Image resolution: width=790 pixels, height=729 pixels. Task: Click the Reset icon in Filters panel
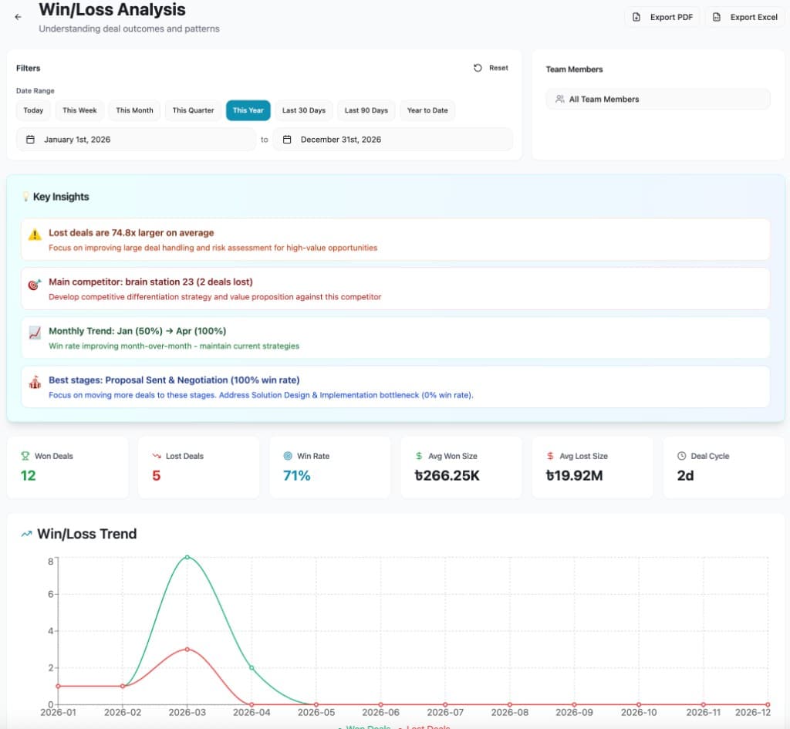click(478, 67)
